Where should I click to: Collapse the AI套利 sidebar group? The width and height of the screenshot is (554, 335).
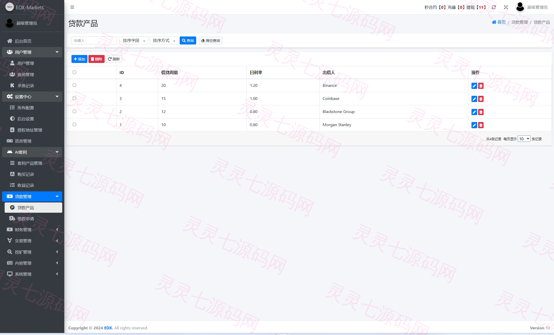click(32, 152)
